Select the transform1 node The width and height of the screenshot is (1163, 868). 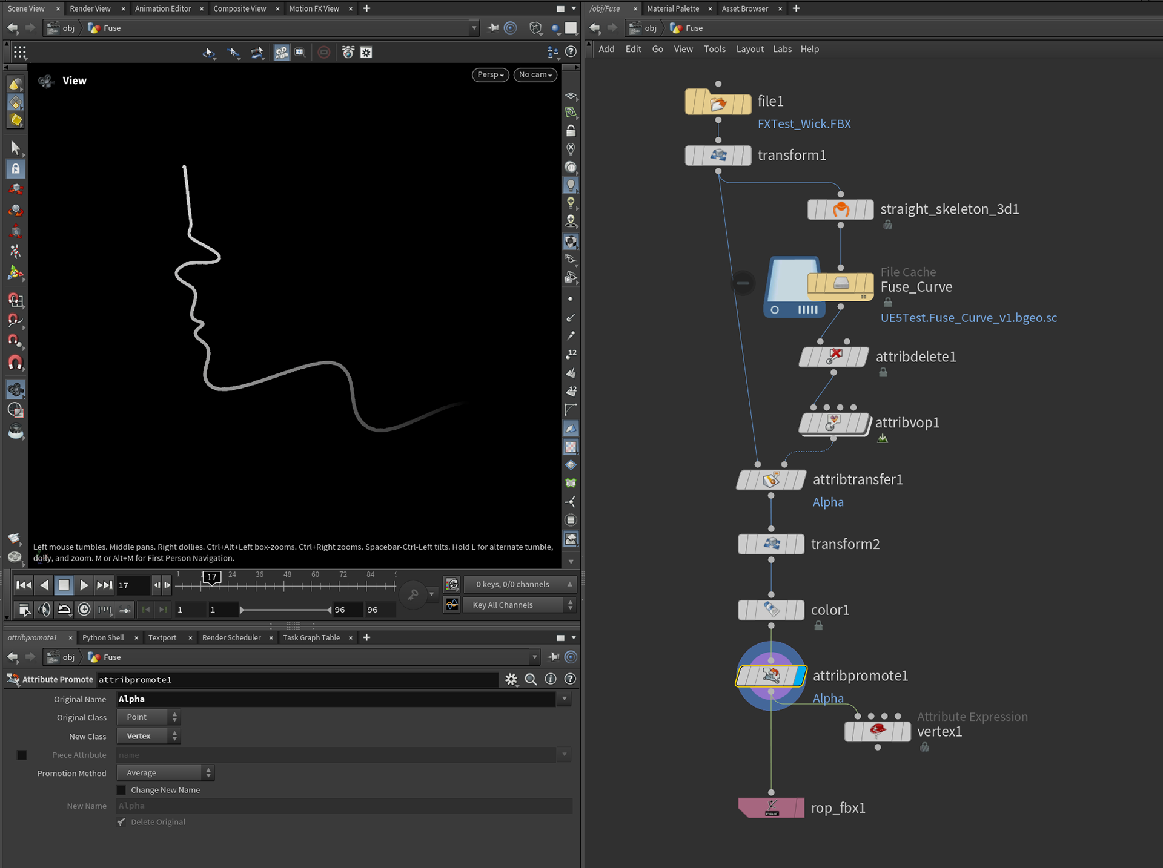coord(718,156)
